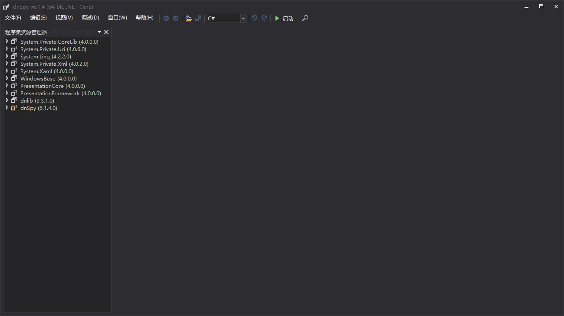Open the 文件(F) menu
The height and width of the screenshot is (316, 564).
(13, 18)
